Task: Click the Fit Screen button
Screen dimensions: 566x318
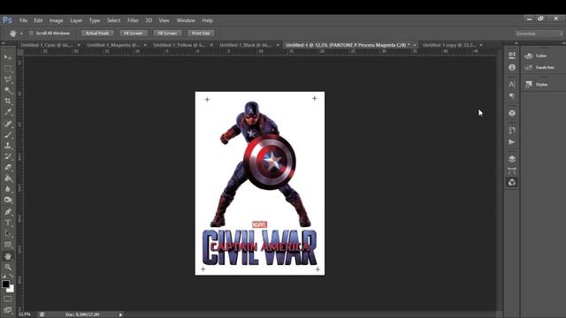Action: click(134, 34)
